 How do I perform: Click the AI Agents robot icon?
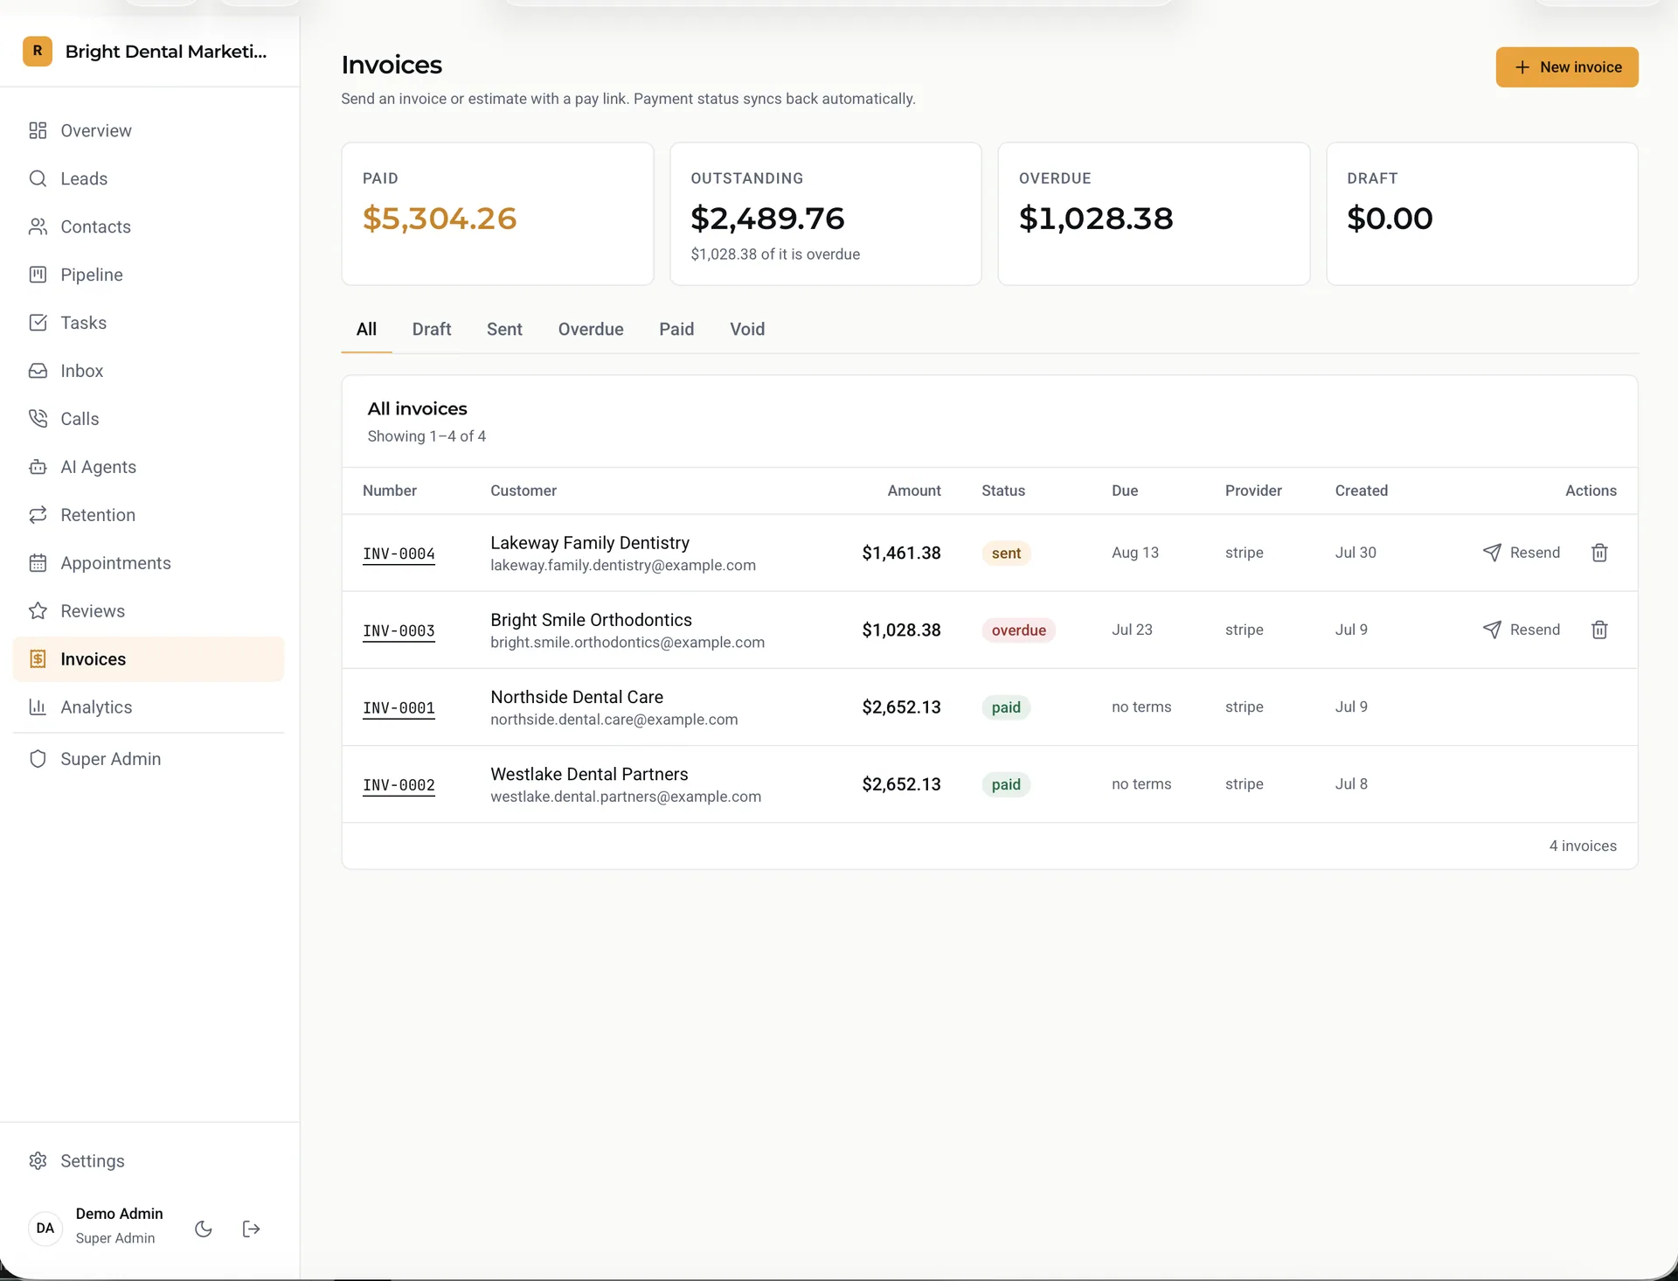(38, 467)
